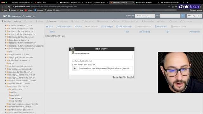This screenshot has height=114, width=203.
Task: Reload listing with Recarregar
Action: [x=107, y=27]
